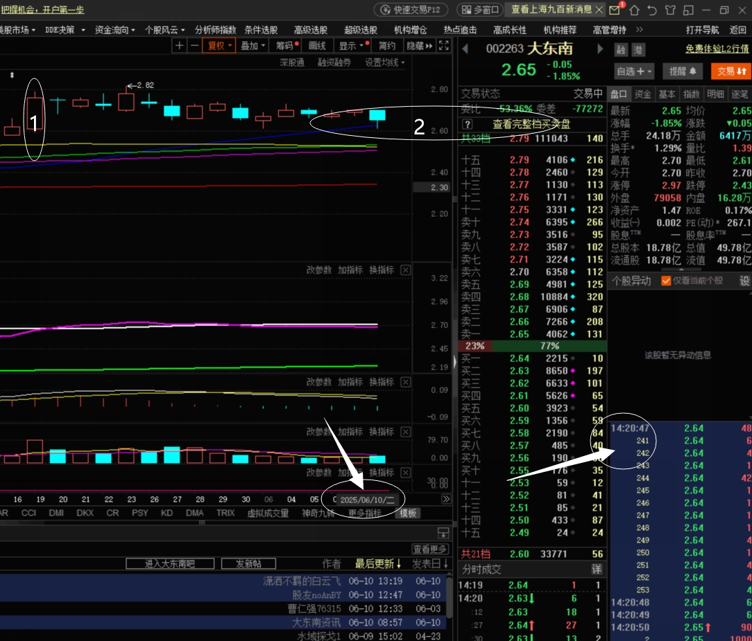
Task: Click the 返回 back button
Action: coord(737,30)
